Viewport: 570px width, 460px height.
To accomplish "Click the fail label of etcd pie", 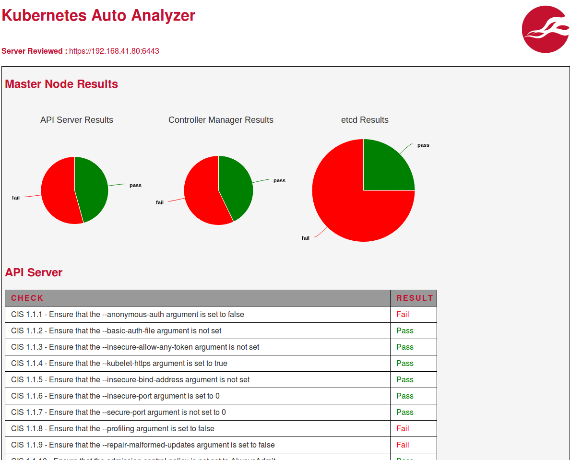I will click(305, 238).
